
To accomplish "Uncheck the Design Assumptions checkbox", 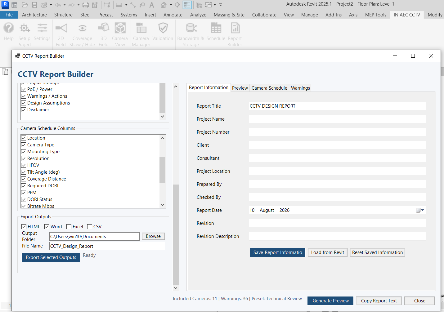I will click(x=24, y=103).
